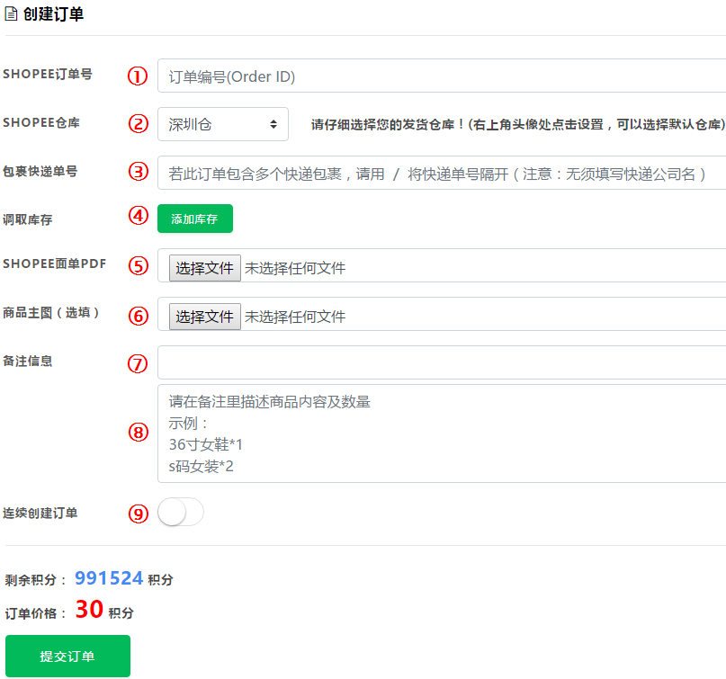Click the 剩余积分 label
Screen dimensions: 726x679
coord(35,580)
